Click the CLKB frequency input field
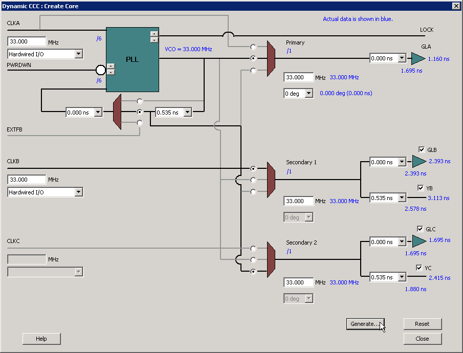The height and width of the screenshot is (353, 463). tap(27, 179)
